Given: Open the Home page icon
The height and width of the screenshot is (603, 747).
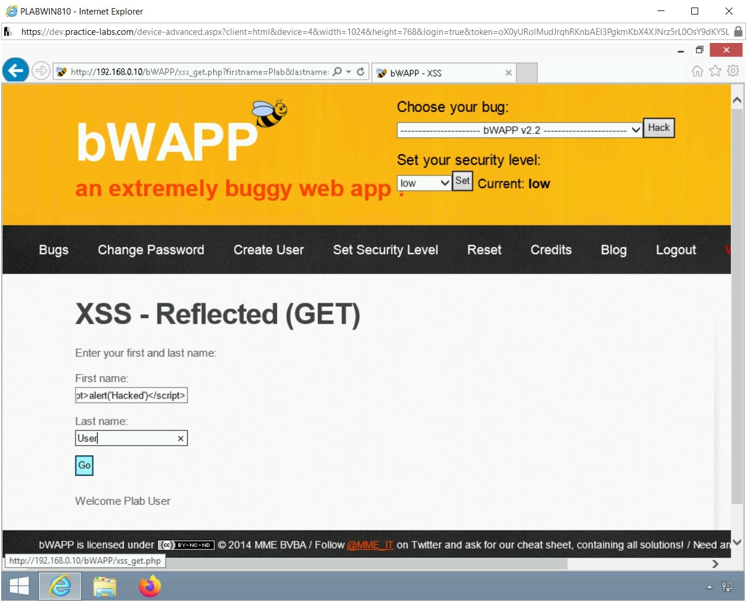Looking at the screenshot, I should [x=696, y=71].
